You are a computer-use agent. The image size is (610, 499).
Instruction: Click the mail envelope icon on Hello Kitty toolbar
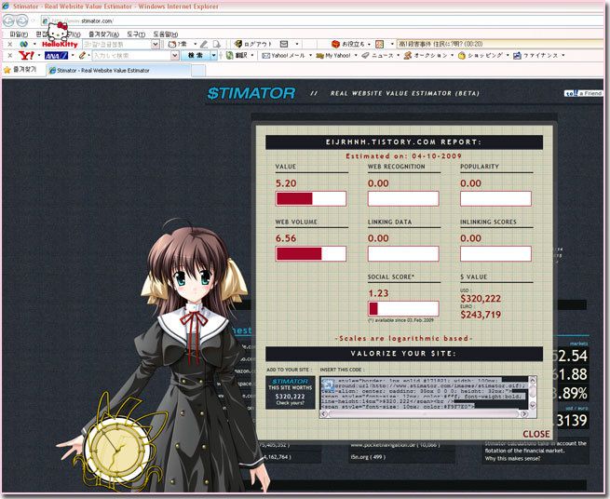click(284, 44)
